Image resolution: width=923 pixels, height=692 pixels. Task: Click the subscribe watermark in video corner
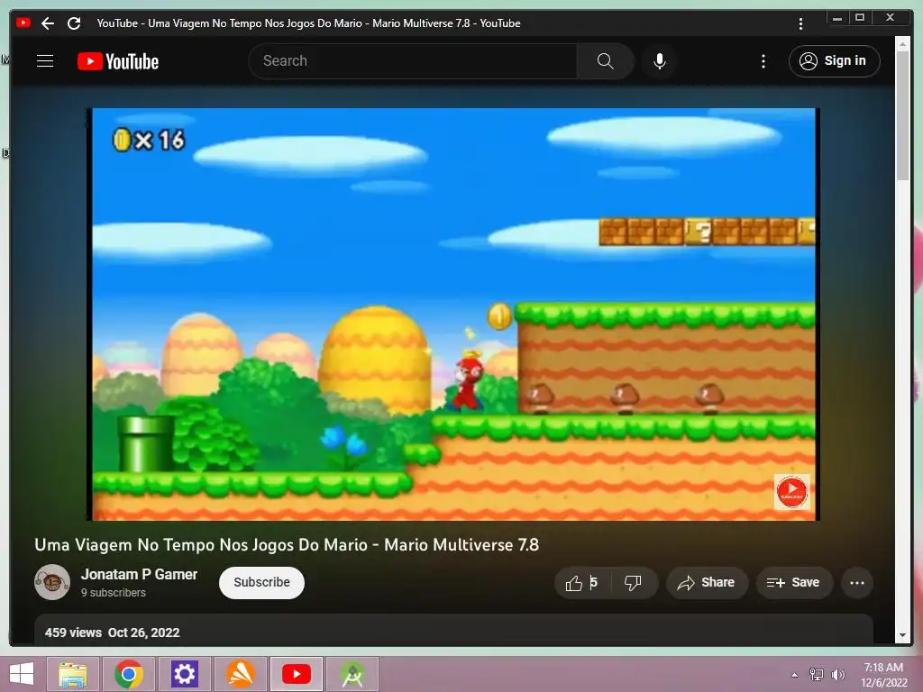(x=791, y=491)
